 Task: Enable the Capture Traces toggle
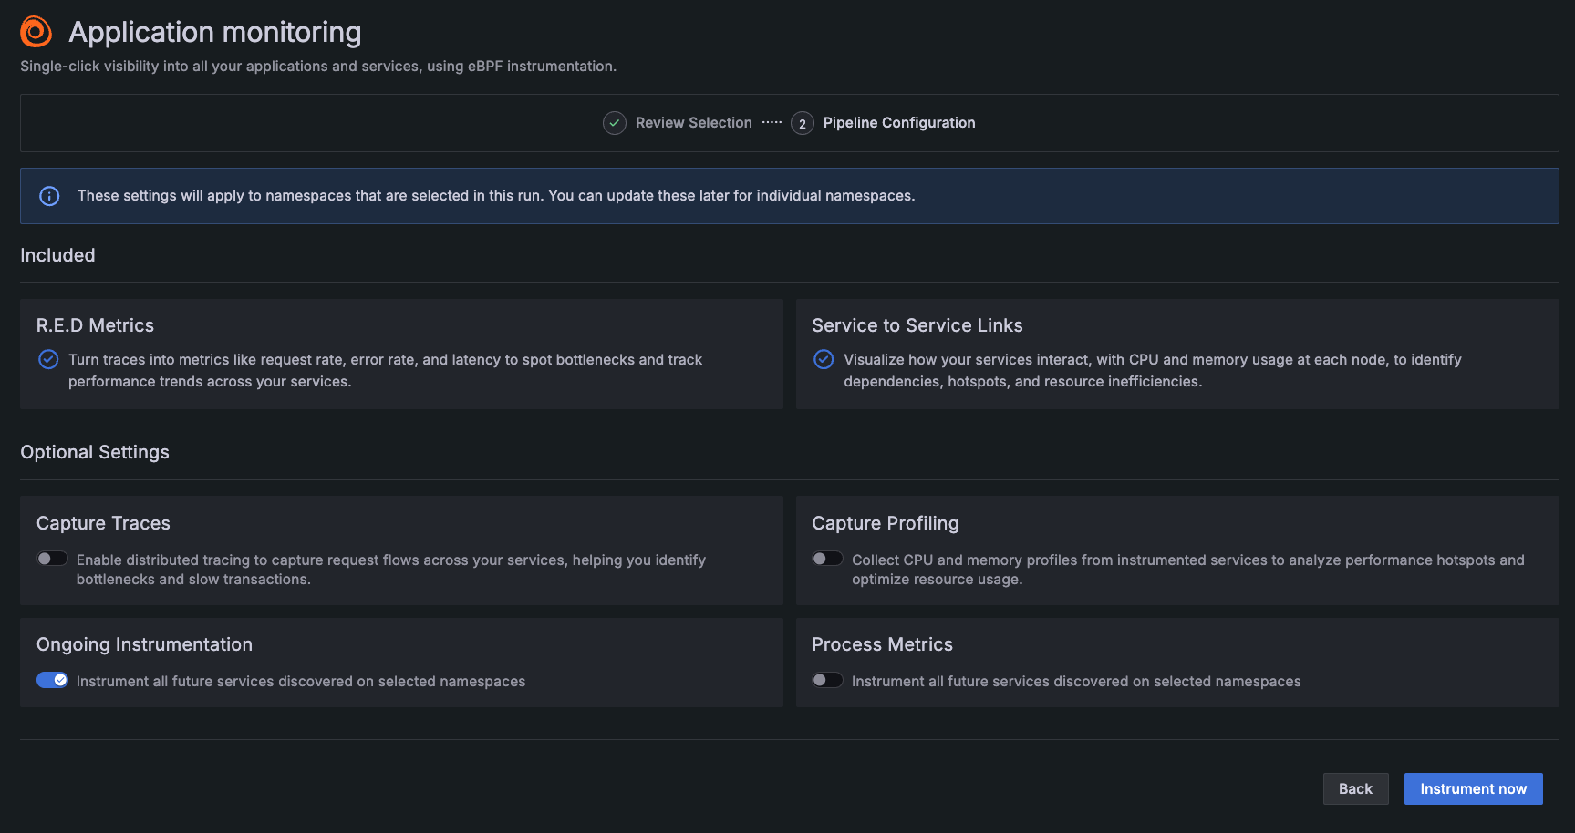(x=52, y=558)
